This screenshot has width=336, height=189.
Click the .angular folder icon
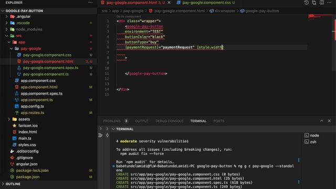coord(13,16)
